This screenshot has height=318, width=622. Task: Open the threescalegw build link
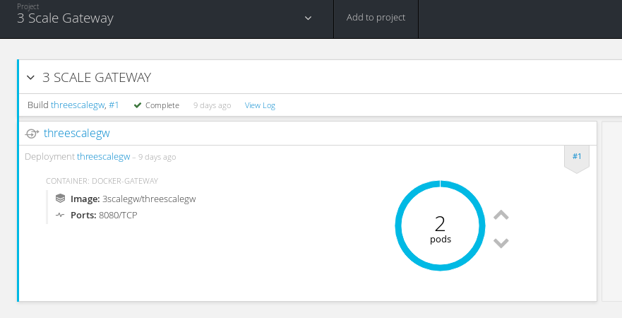(x=78, y=105)
